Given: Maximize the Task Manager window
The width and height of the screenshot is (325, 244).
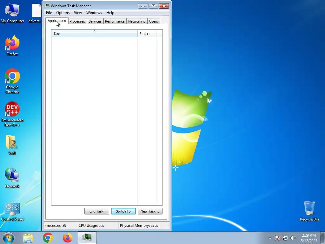Looking at the screenshot, I should pyautogui.click(x=153, y=6).
